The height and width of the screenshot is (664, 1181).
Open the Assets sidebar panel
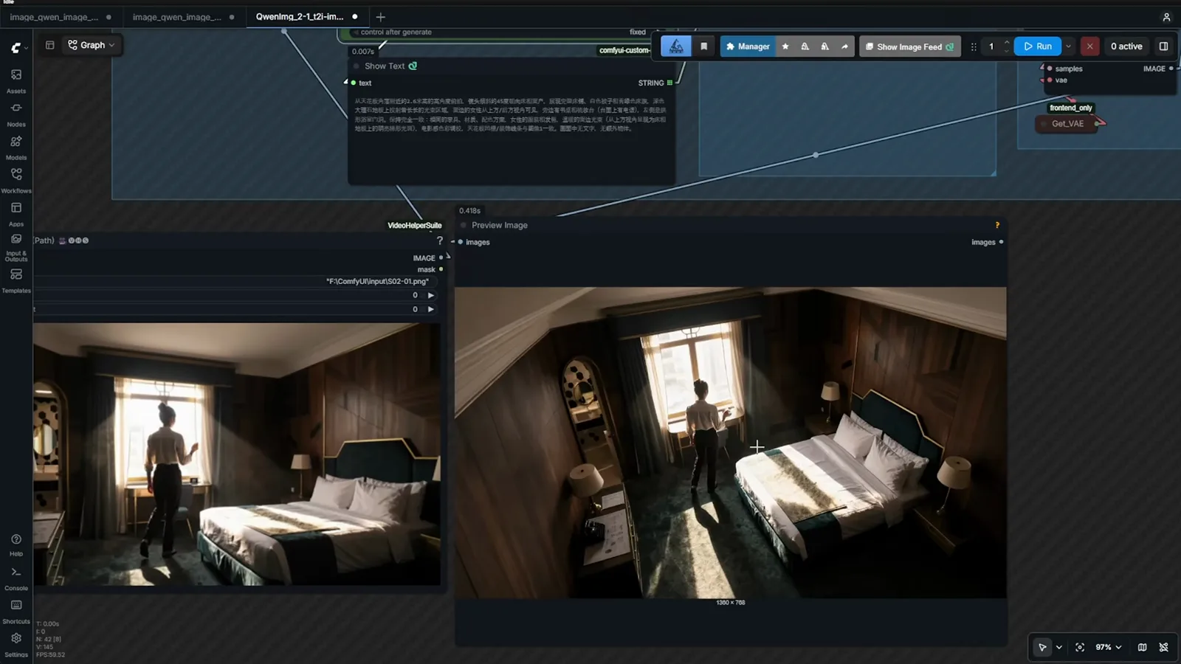click(16, 80)
